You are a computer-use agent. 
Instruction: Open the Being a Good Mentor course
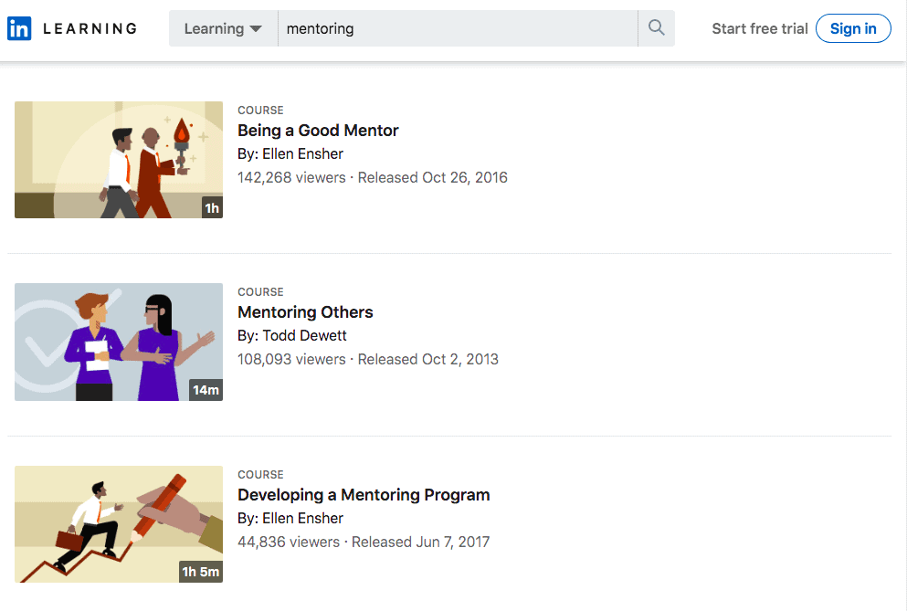point(317,131)
